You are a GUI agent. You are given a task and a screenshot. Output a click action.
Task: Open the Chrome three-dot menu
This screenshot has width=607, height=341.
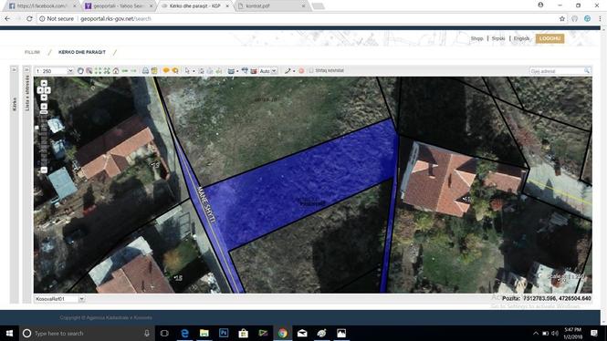click(x=600, y=18)
